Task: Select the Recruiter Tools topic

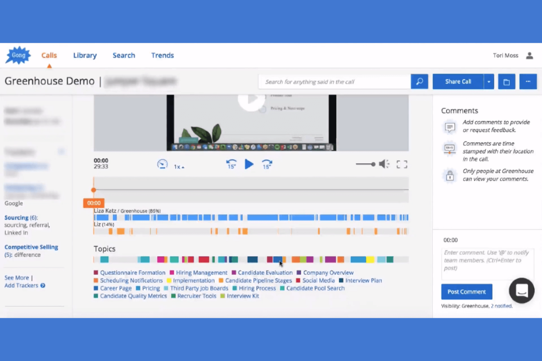Action: coord(194,296)
